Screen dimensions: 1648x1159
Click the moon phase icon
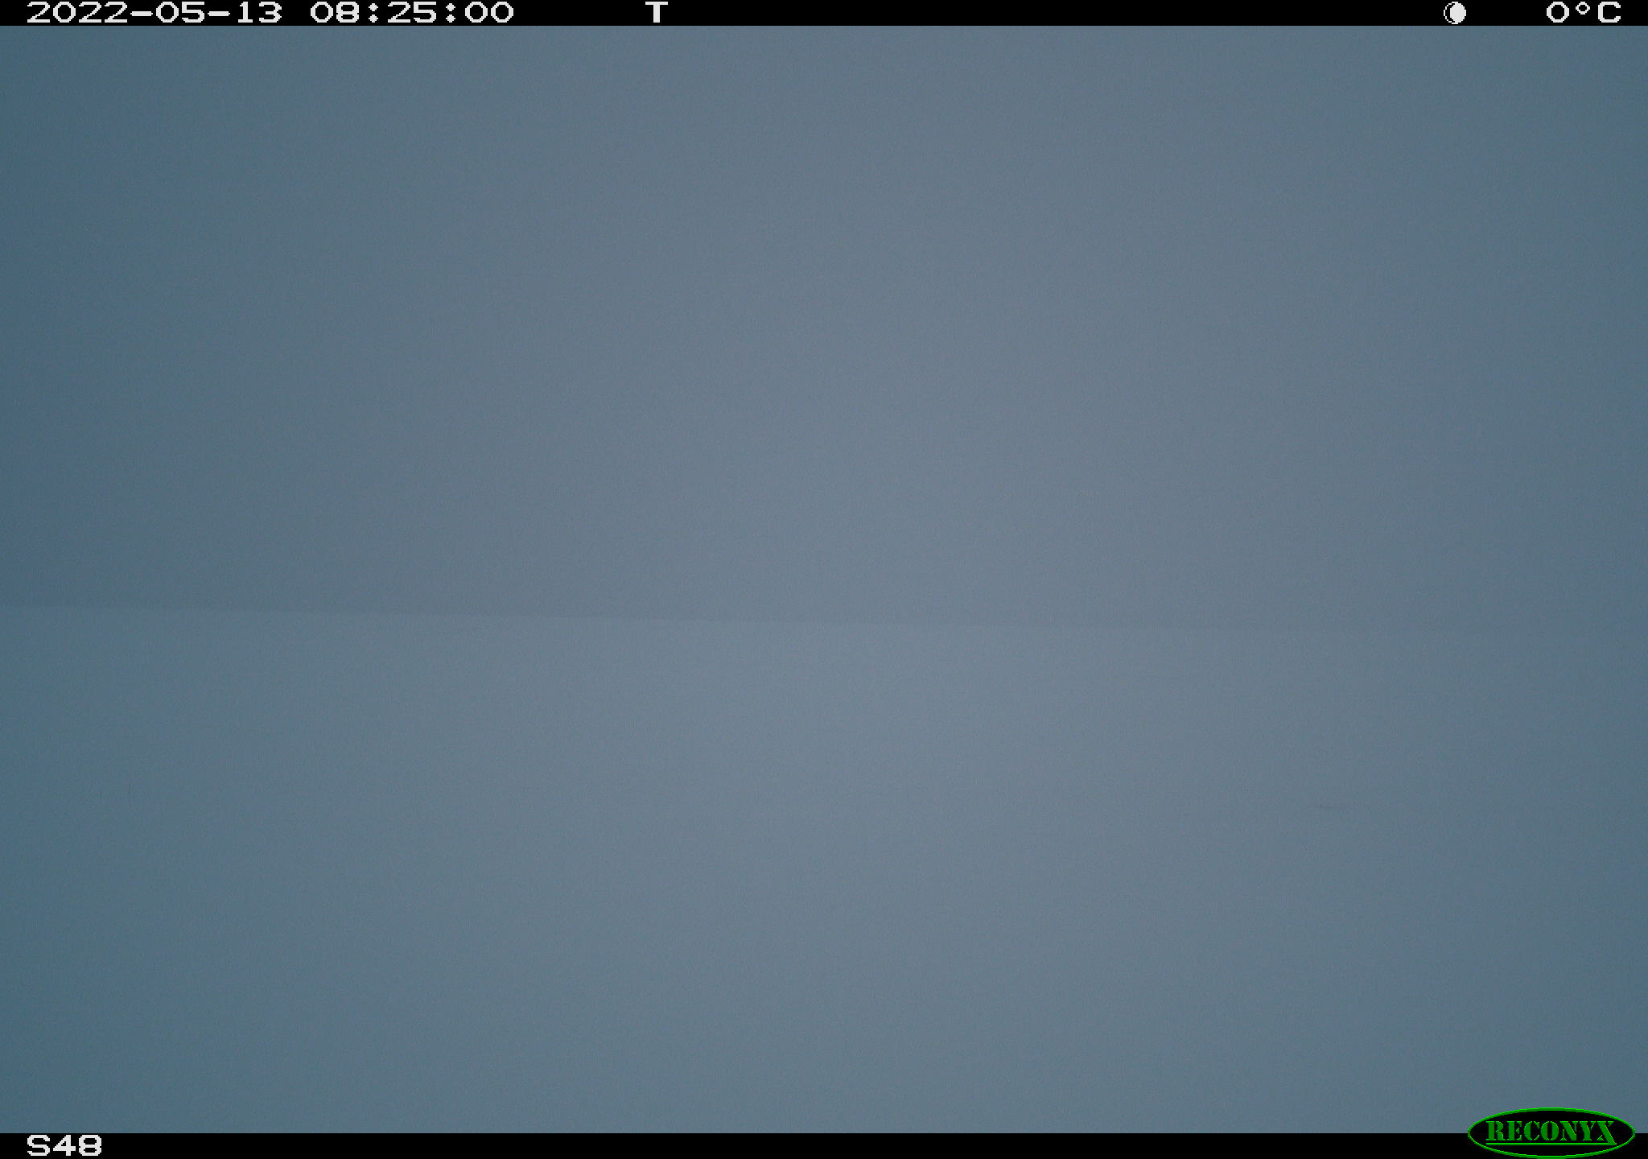pos(1455,13)
